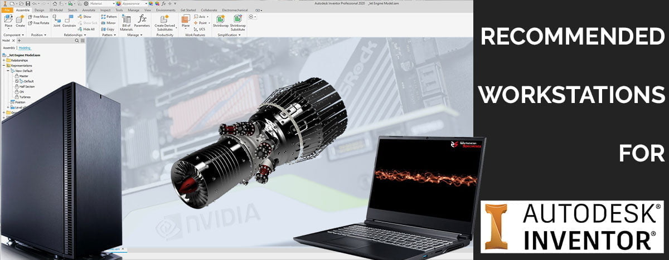Select the Copy tool
This screenshot has width=669, height=260.
coord(108,29)
